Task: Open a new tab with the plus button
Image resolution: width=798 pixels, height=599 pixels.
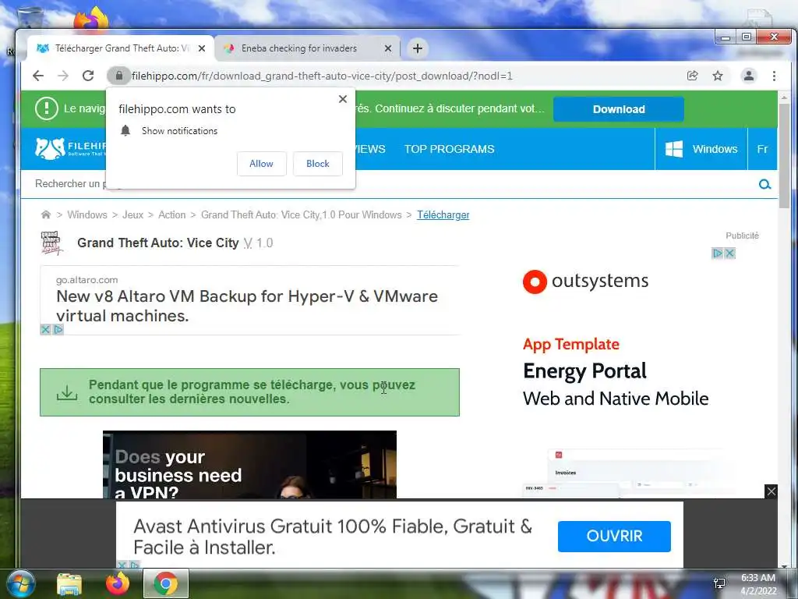Action: pos(418,48)
